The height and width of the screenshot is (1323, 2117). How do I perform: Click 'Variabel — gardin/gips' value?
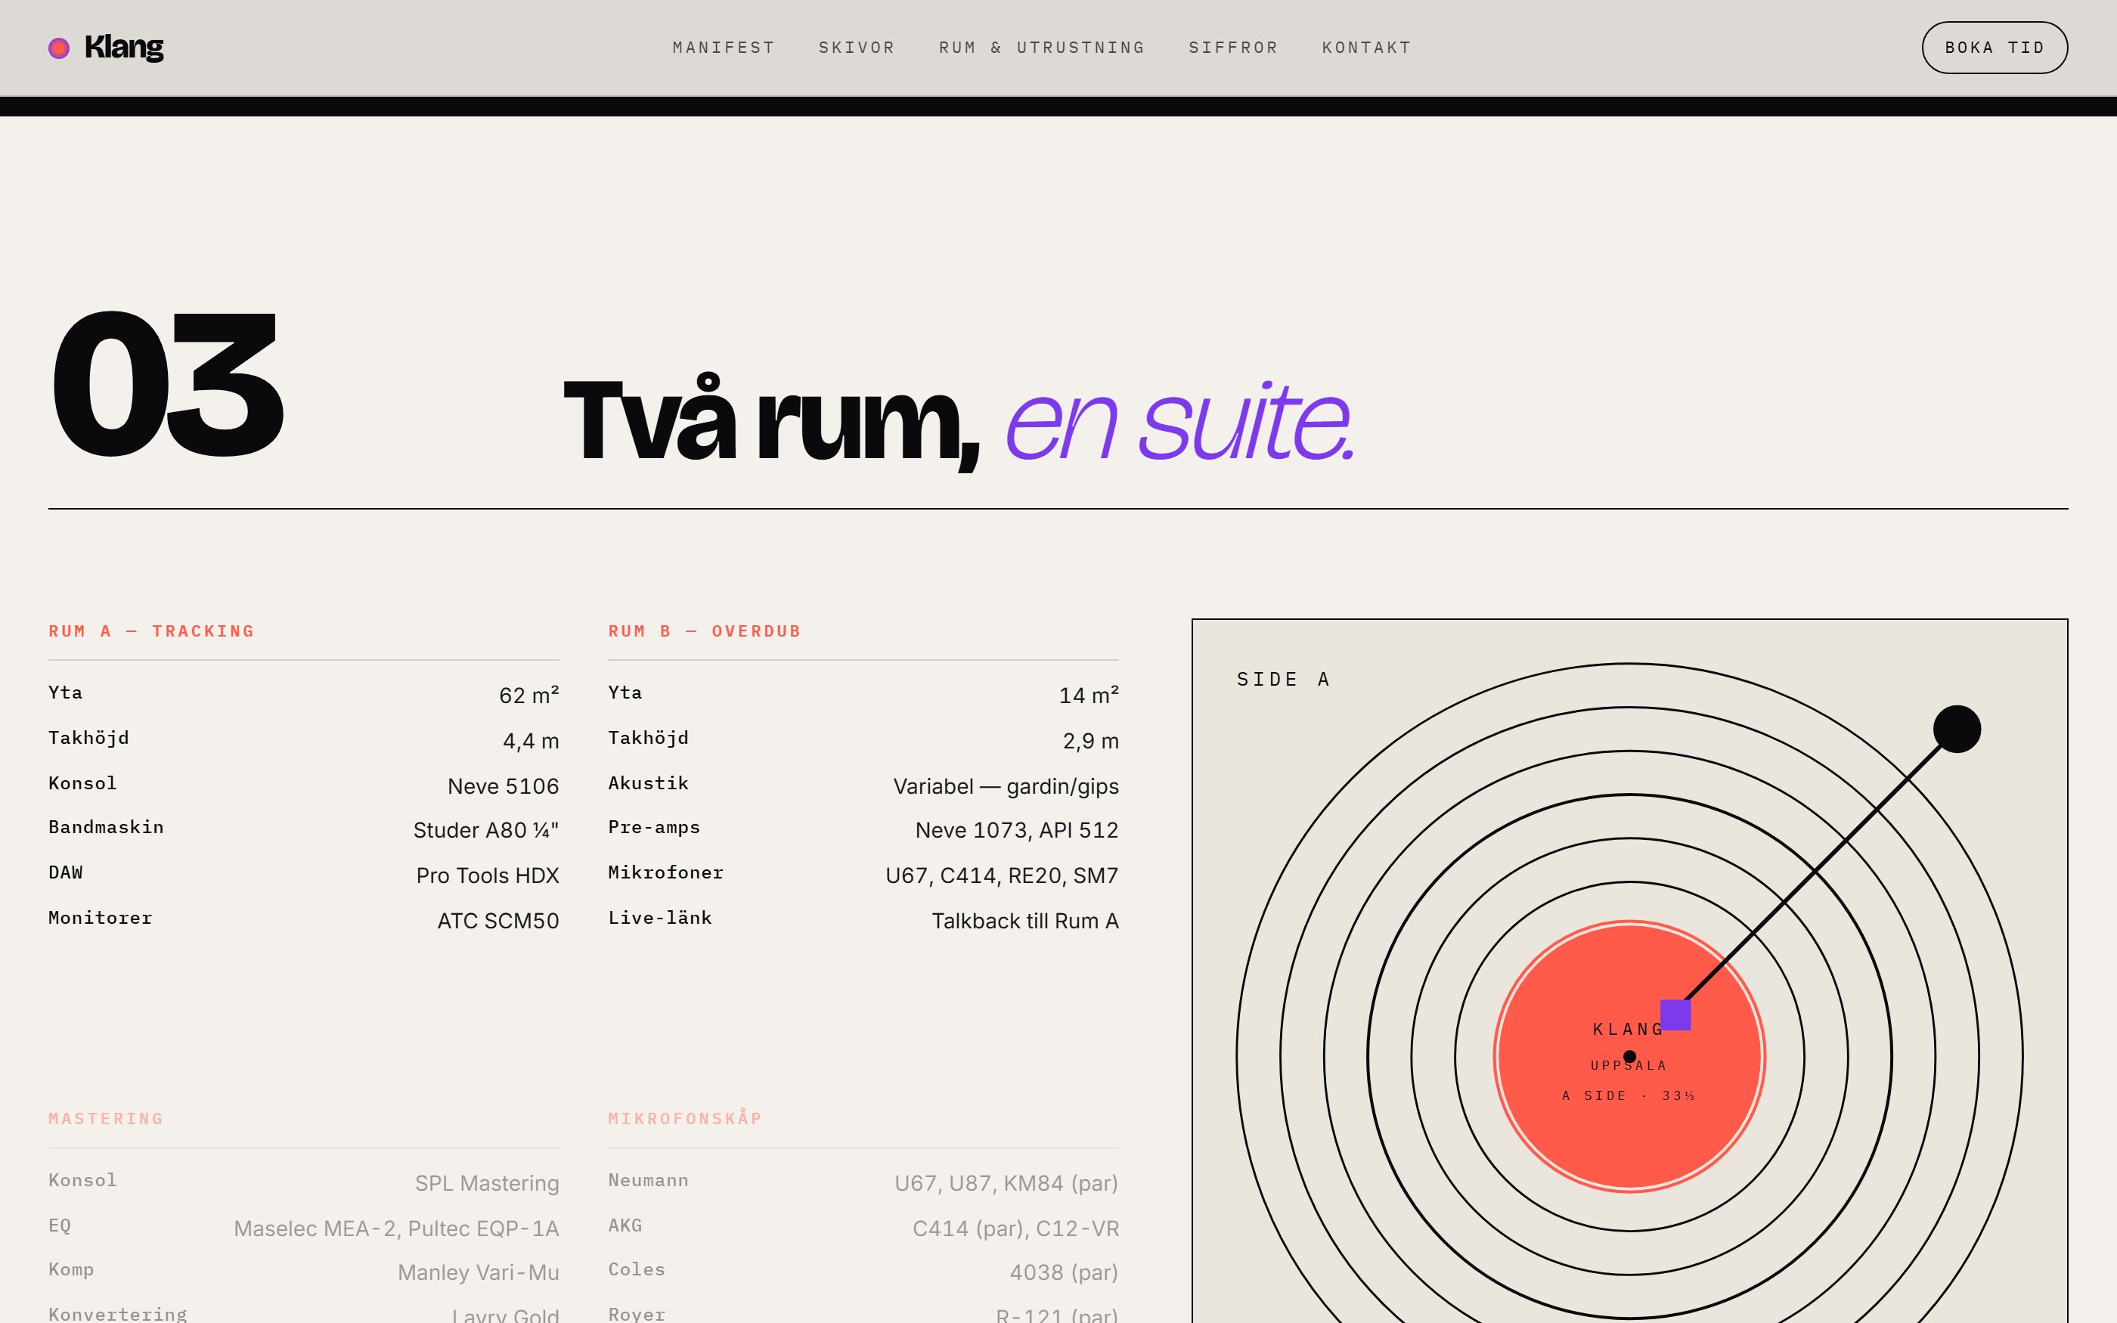click(x=1006, y=785)
